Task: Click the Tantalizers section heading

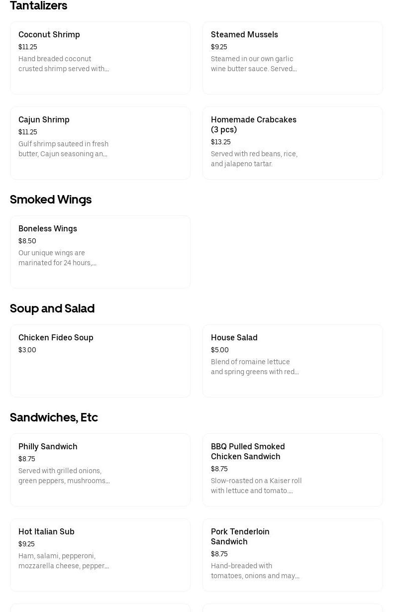Action: coord(38,5)
